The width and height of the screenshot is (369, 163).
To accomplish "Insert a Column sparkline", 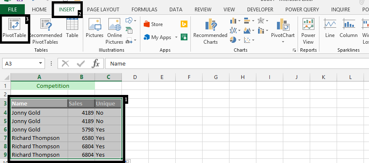I will (348, 28).
